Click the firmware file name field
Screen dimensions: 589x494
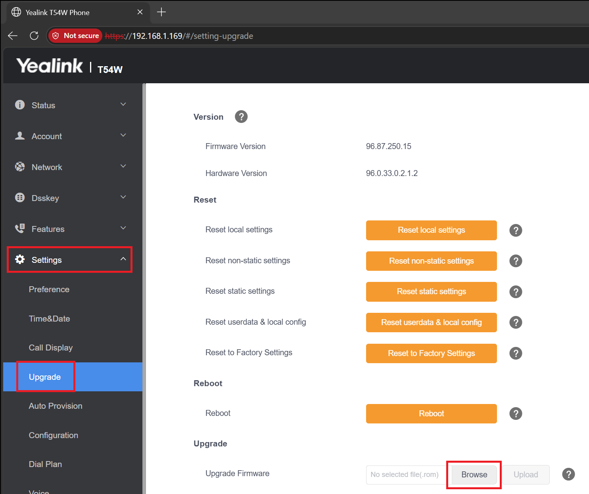(409, 475)
